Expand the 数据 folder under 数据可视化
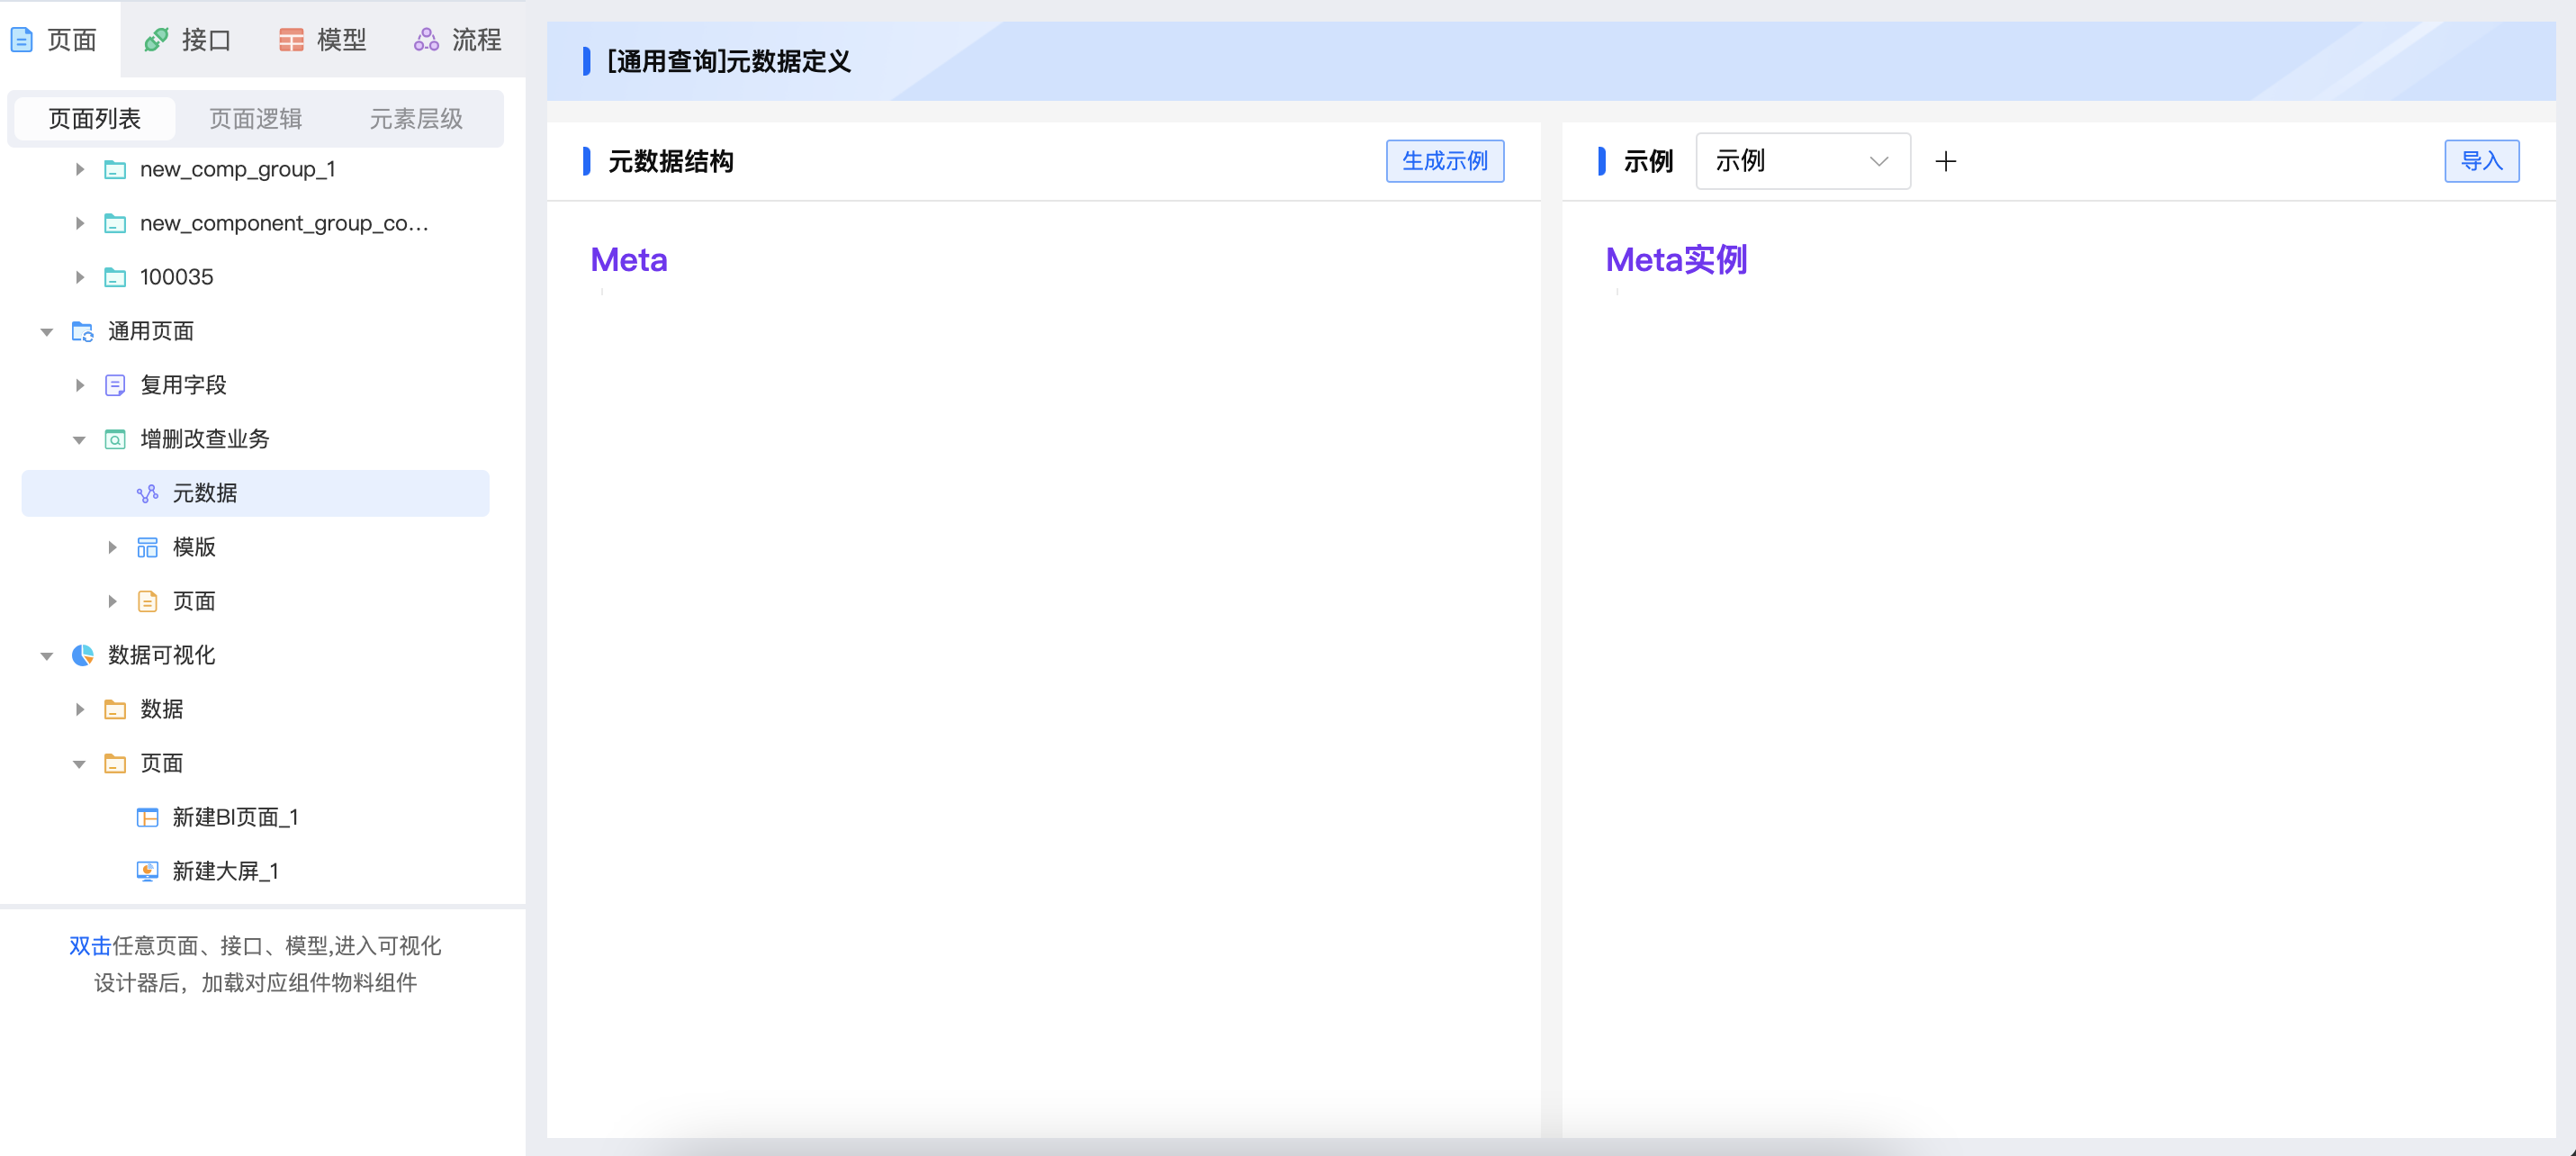 coord(80,710)
